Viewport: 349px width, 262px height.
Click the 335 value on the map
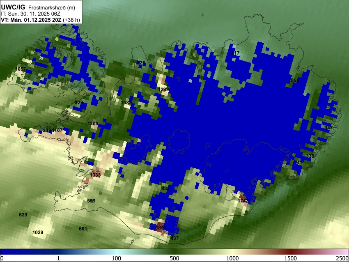(310, 156)
